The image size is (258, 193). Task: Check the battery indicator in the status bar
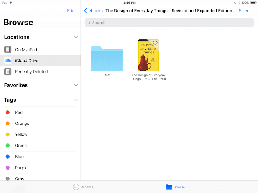click(253, 3)
